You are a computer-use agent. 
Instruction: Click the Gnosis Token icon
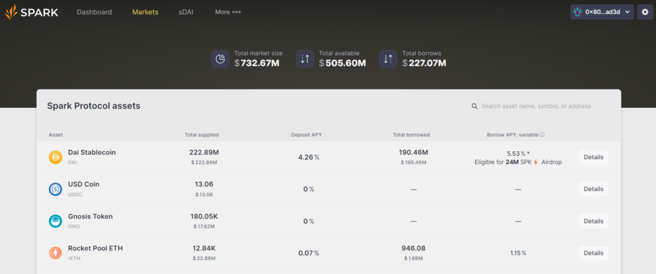pos(55,221)
